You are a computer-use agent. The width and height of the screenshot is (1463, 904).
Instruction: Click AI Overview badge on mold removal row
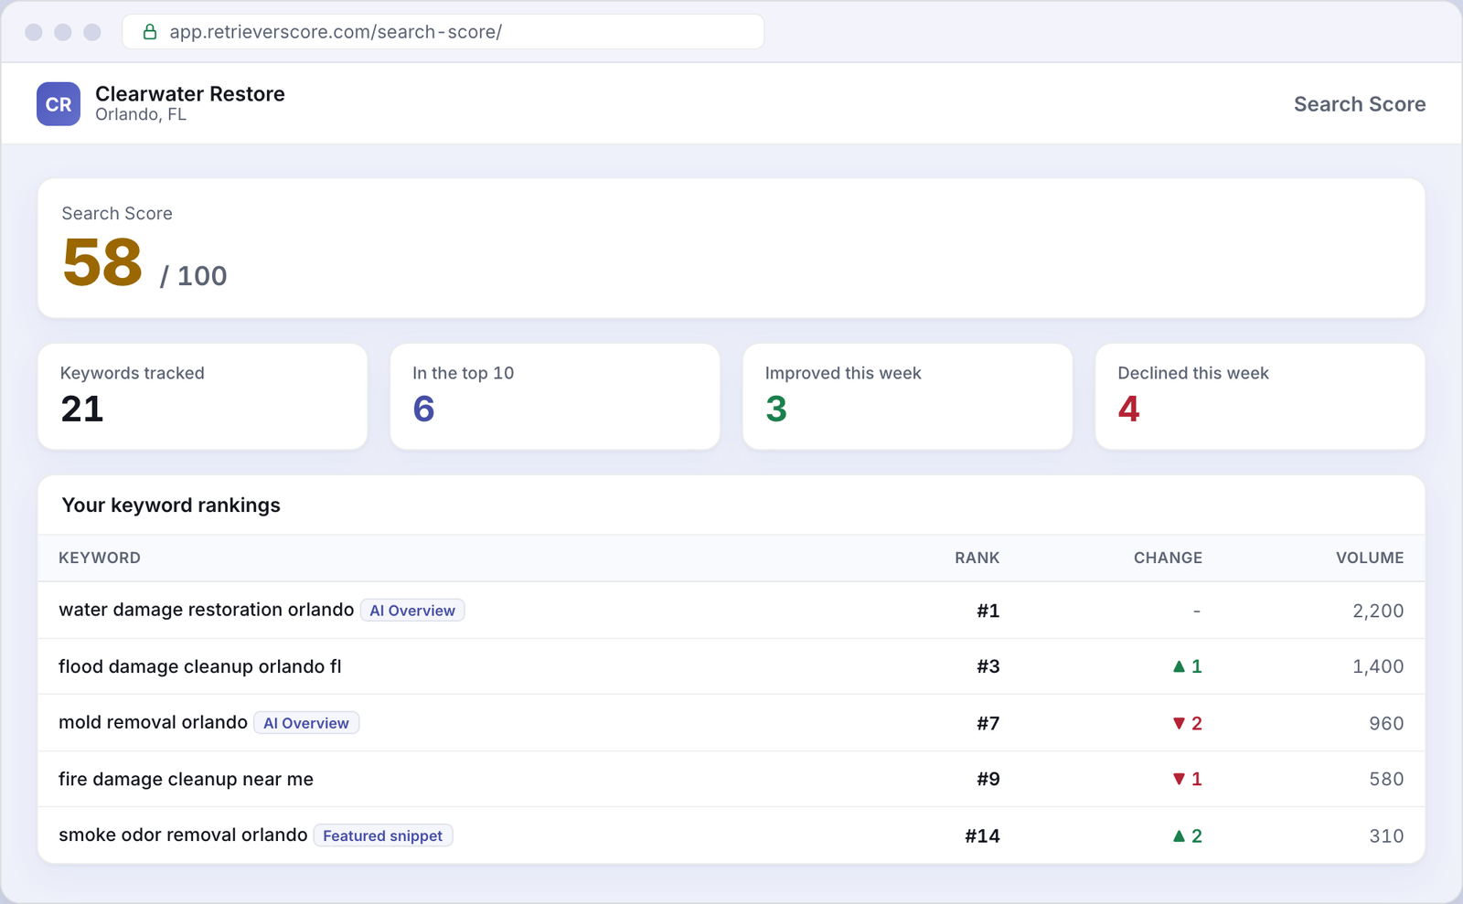click(x=306, y=723)
